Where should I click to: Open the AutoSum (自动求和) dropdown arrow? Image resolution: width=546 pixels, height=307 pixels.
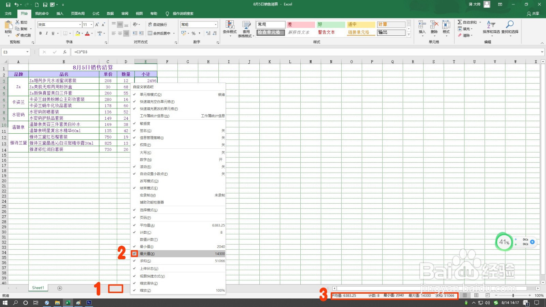pyautogui.click(x=480, y=22)
